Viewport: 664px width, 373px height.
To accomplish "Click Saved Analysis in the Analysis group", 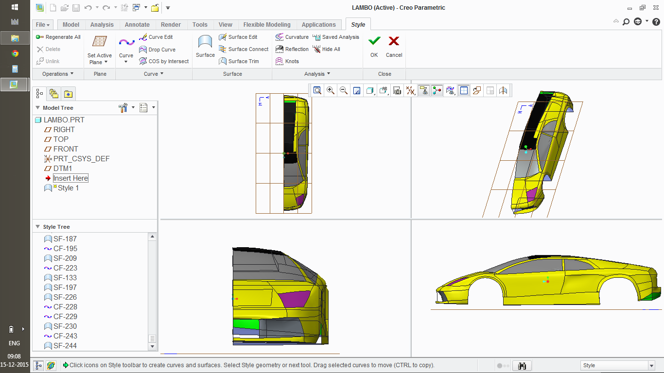I will point(336,37).
